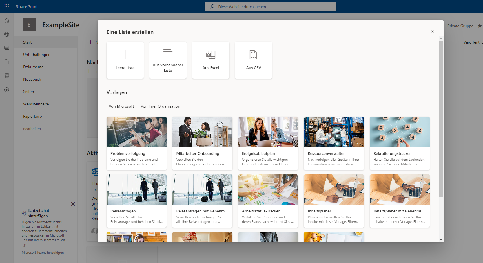The height and width of the screenshot is (263, 483).
Task: Open Start in site navigation
Action: pyautogui.click(x=46, y=42)
